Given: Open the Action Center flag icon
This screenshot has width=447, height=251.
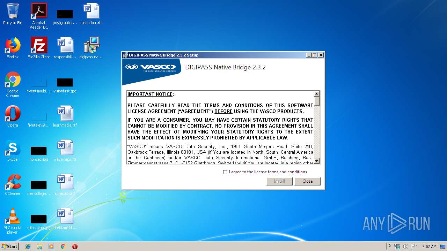Looking at the screenshot, I should (413, 246).
